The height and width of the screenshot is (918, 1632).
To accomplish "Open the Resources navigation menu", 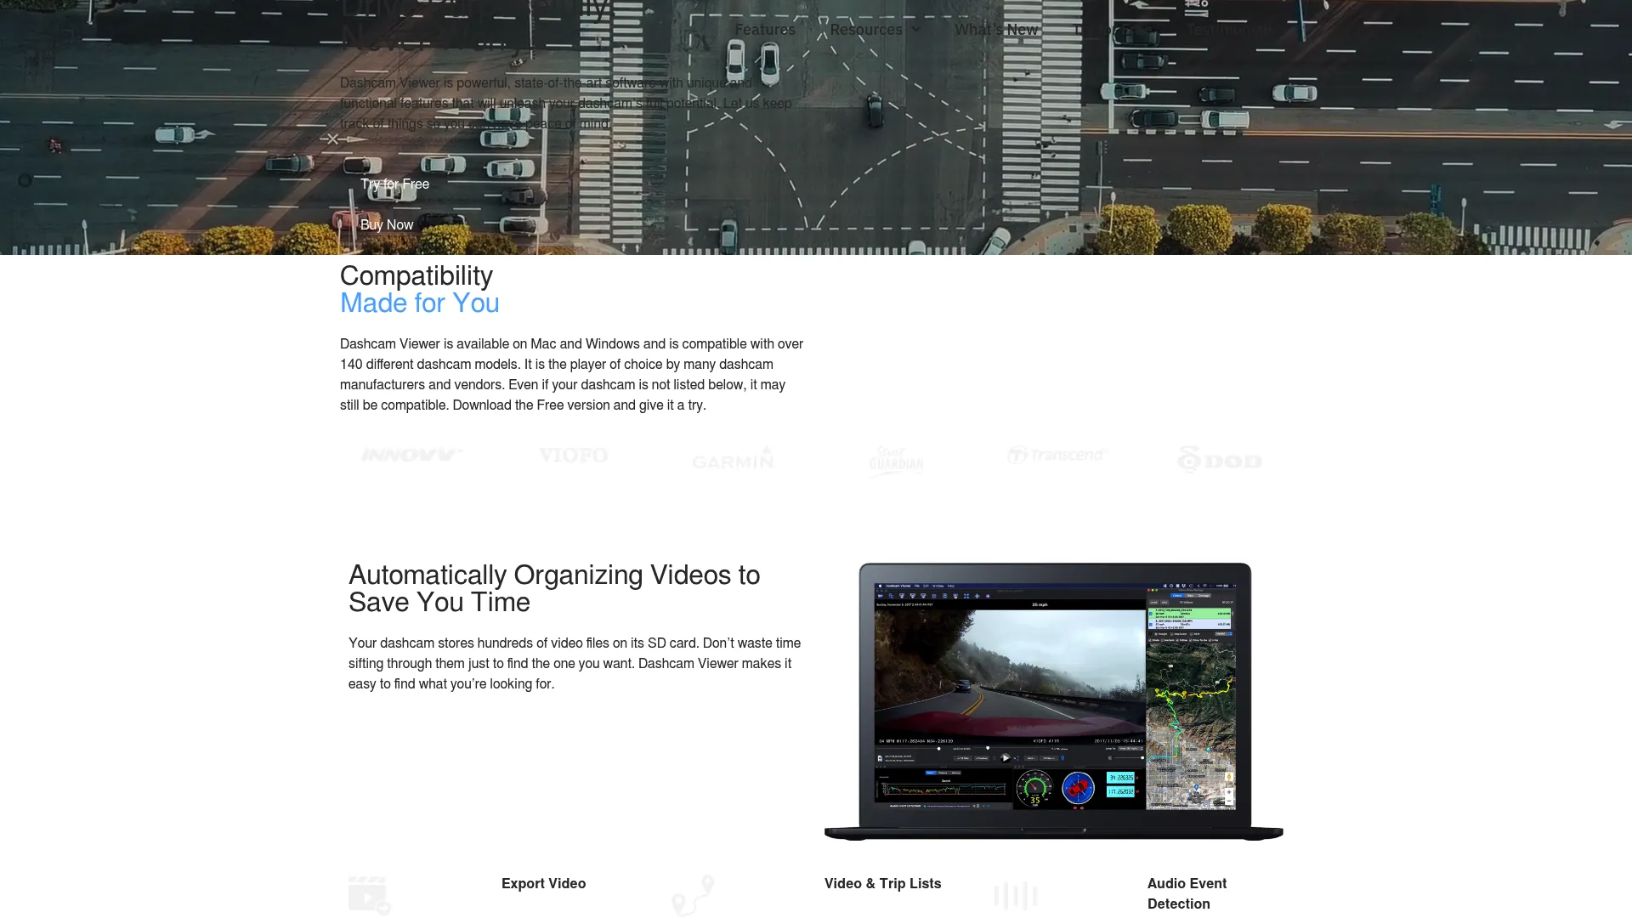I will click(x=866, y=30).
